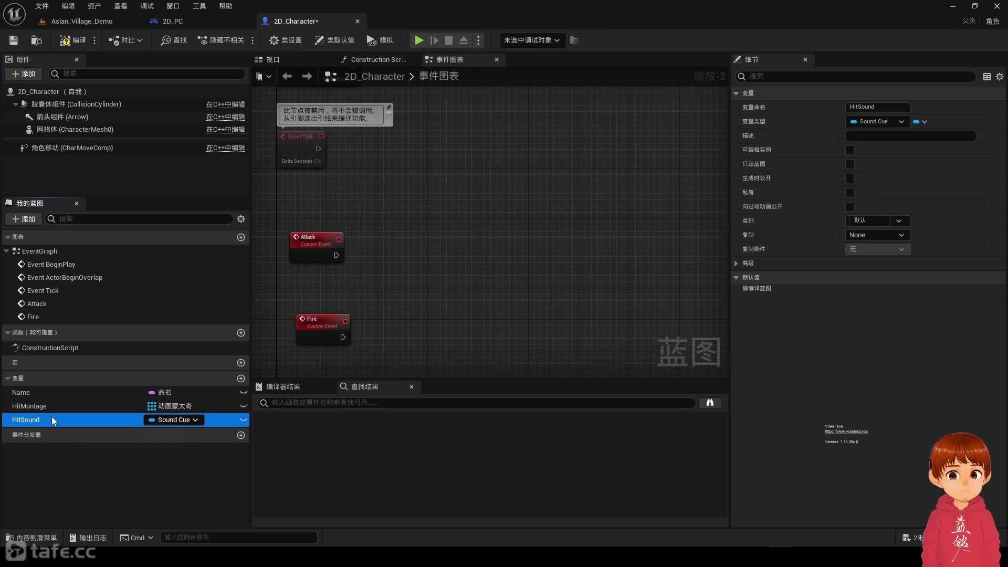
Task: Click 在C++中编辑 link for CharMoveComp
Action: pyautogui.click(x=225, y=149)
